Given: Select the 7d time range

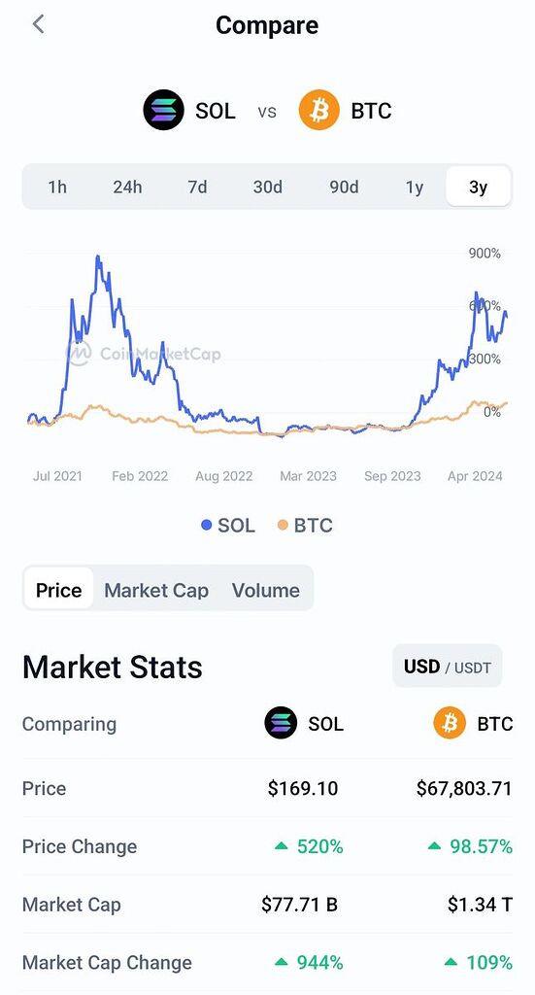Looking at the screenshot, I should tap(197, 188).
